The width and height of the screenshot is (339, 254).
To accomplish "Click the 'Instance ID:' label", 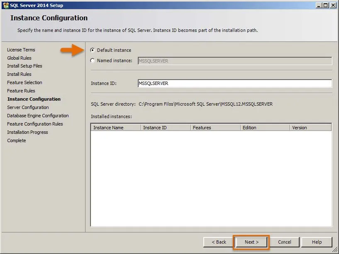I will [104, 83].
